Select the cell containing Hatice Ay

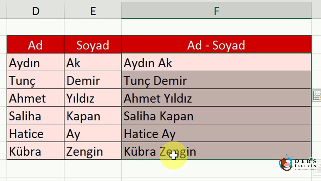pos(216,133)
